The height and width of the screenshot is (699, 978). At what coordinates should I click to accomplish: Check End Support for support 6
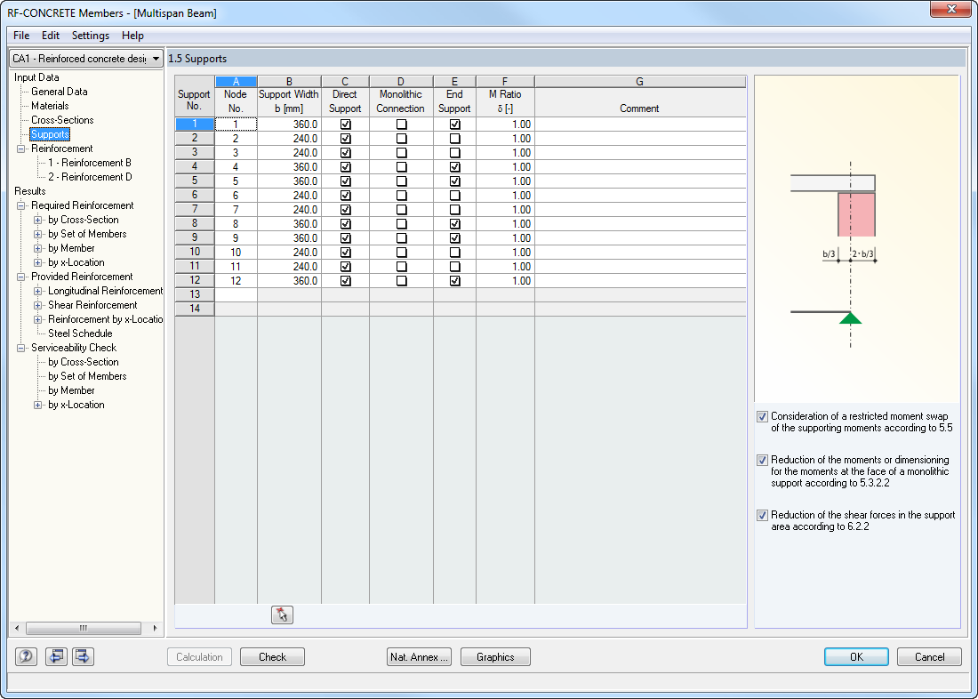point(454,196)
